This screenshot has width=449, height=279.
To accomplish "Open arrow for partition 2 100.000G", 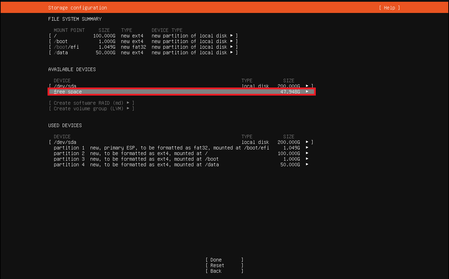I will (x=307, y=153).
